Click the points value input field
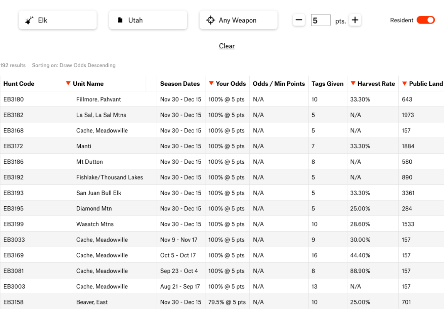Screen dimensions: 444x309 pos(320,20)
